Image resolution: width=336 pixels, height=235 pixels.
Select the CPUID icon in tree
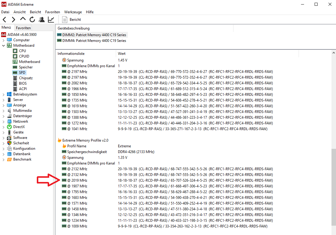(15, 56)
